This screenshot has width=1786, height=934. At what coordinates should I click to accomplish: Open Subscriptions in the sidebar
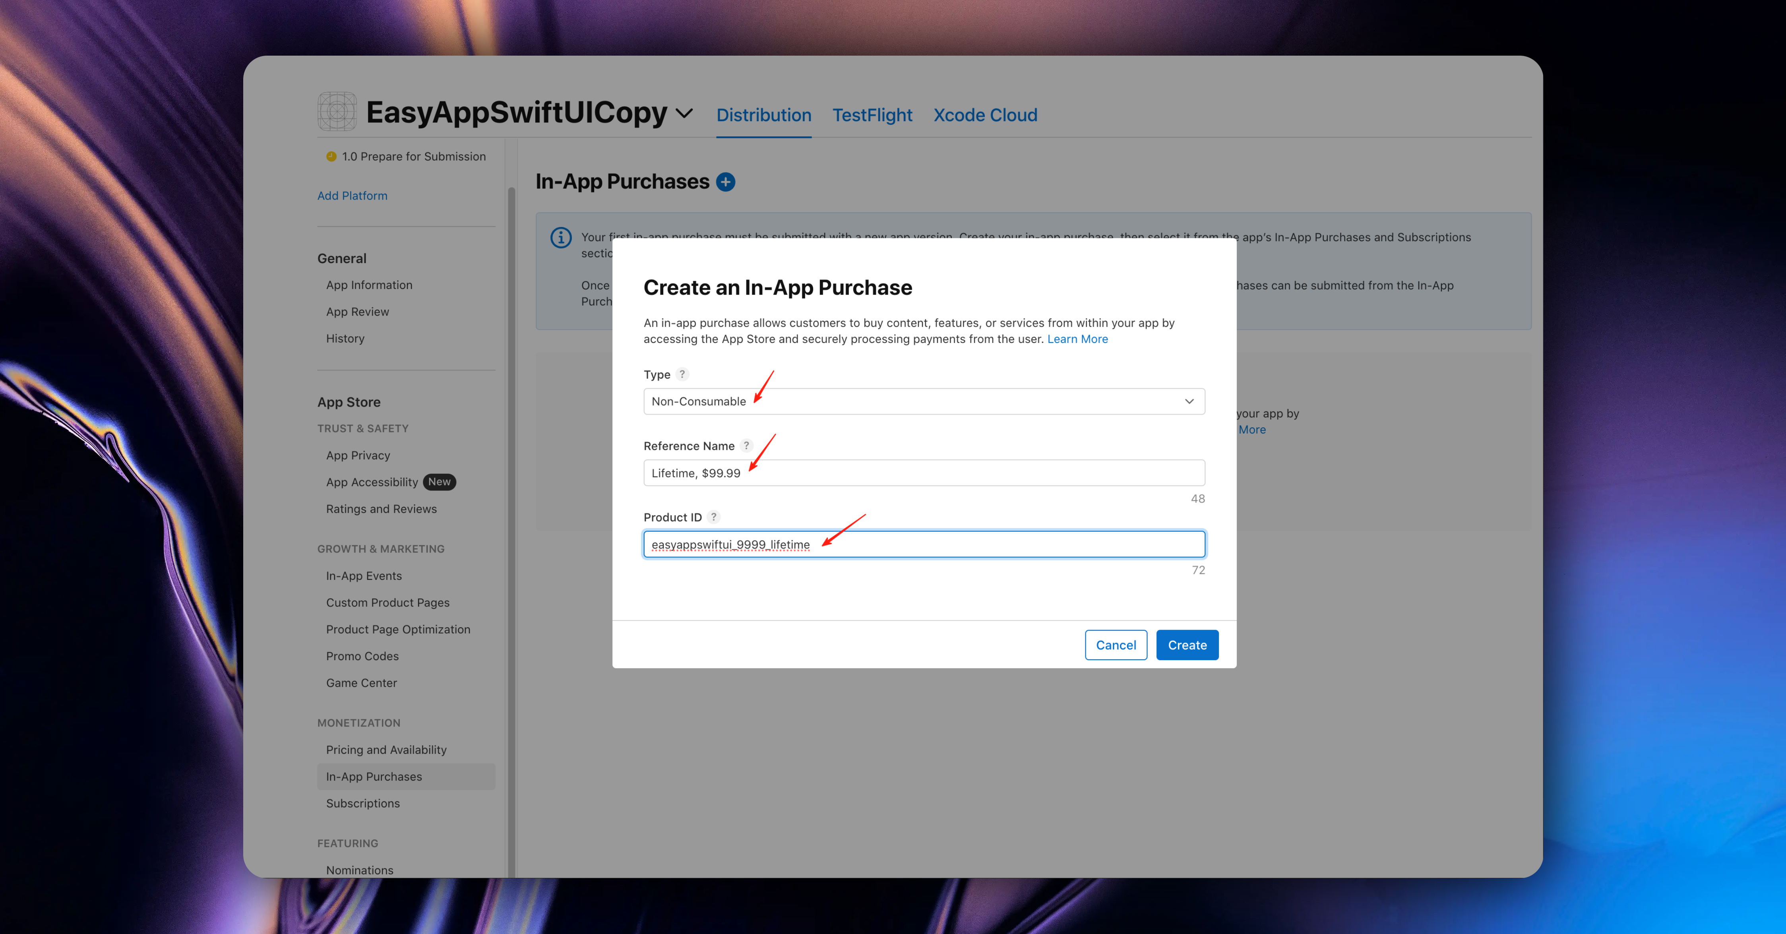tap(362, 804)
